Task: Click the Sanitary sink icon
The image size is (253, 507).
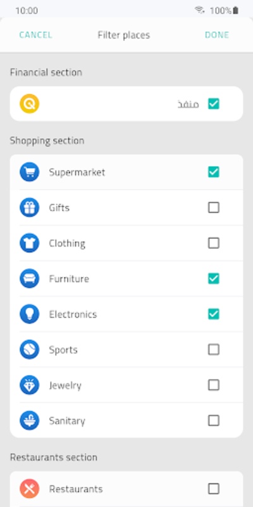Action: [29, 421]
